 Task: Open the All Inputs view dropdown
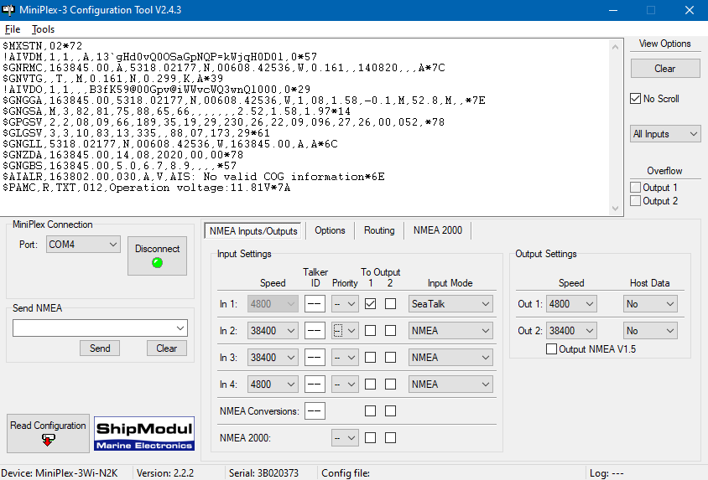[x=665, y=134]
